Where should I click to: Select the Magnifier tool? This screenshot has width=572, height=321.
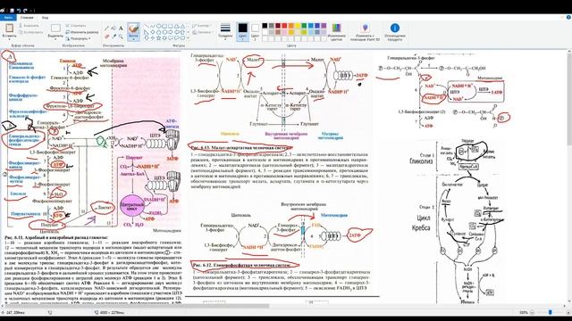[x=121, y=37]
